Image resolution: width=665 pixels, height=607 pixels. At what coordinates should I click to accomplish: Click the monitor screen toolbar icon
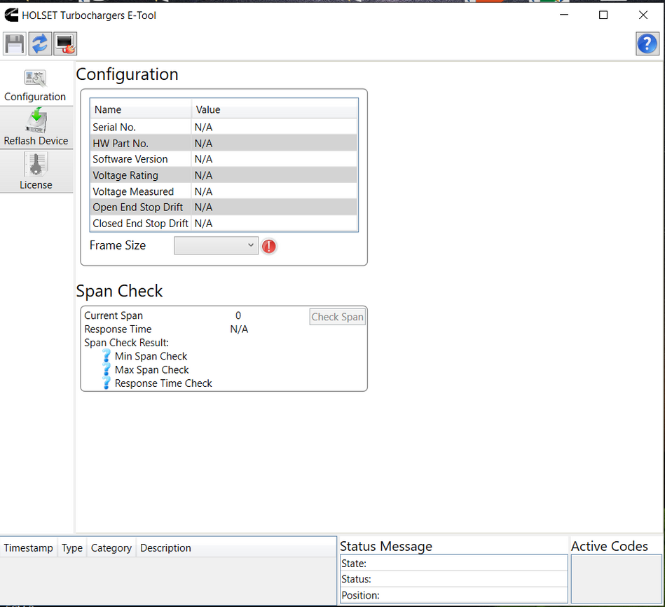click(65, 44)
